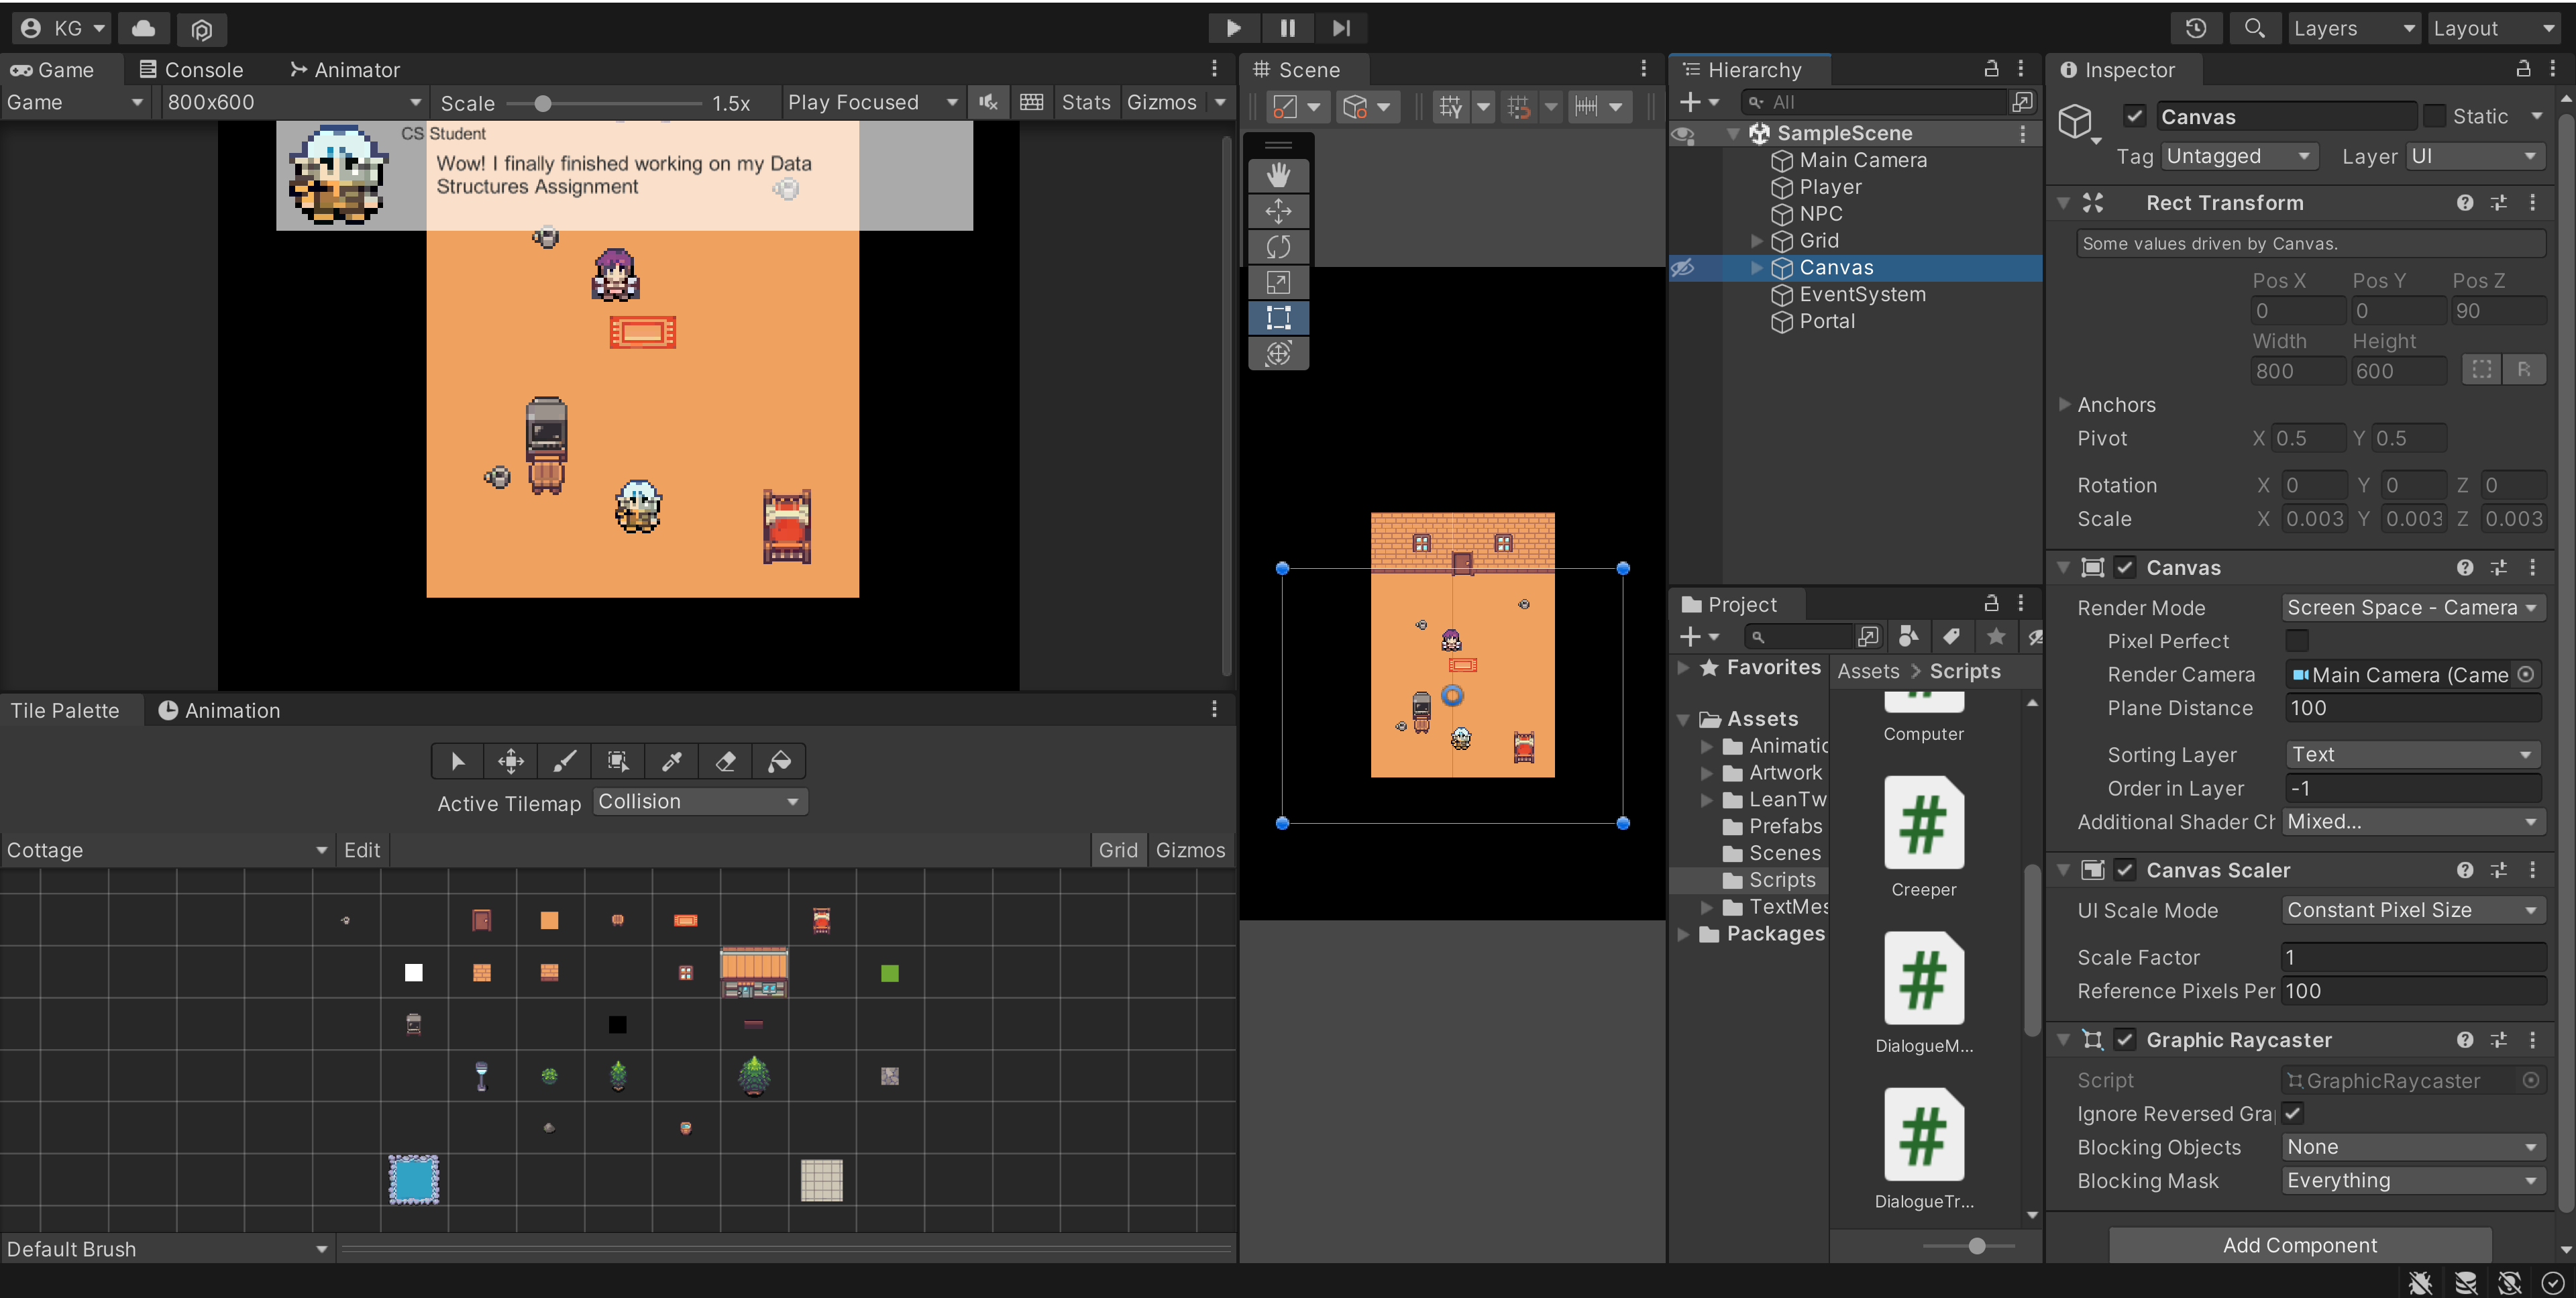Toggle the Static checkbox for Canvas

(2435, 116)
